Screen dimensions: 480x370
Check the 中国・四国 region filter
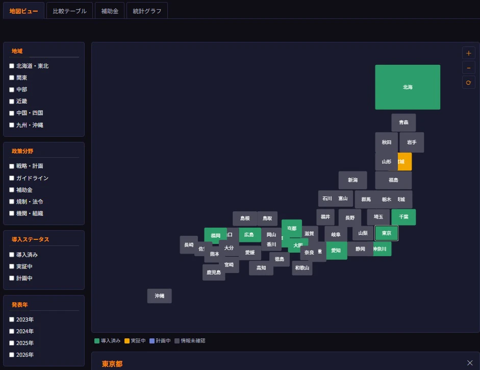(12, 113)
